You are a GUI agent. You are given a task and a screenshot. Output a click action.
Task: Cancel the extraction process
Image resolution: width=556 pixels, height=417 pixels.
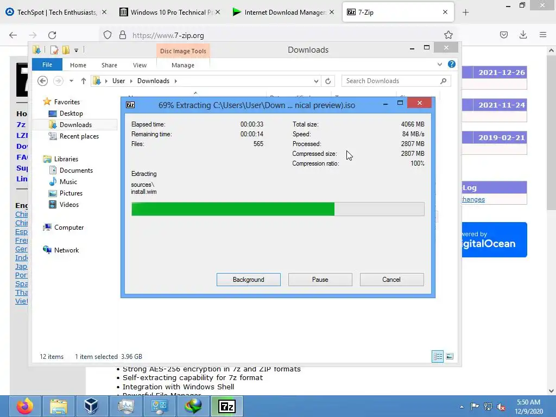(x=391, y=280)
